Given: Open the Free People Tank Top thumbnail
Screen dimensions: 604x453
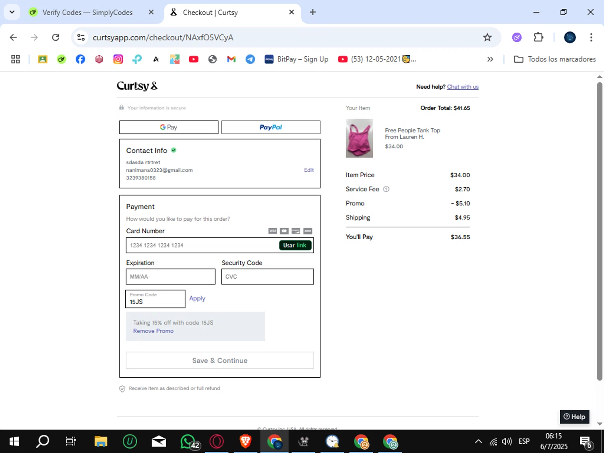Looking at the screenshot, I should point(359,138).
